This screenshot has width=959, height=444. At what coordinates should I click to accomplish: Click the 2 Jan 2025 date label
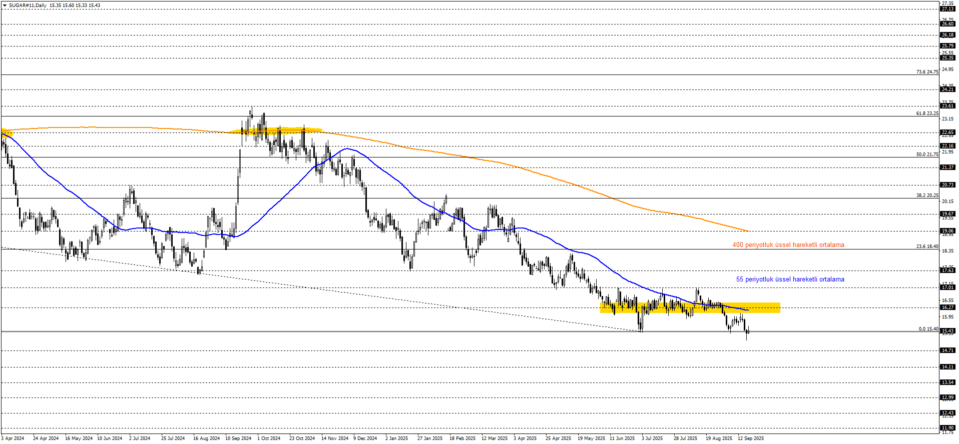pos(396,438)
